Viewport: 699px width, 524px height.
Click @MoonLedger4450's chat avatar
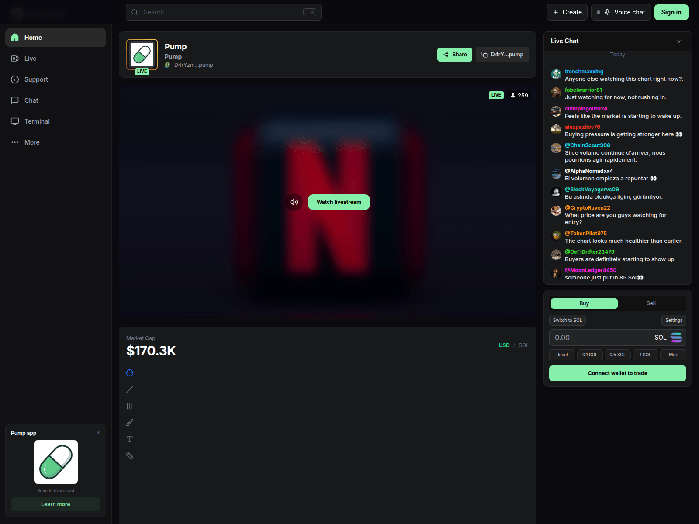[556, 273]
